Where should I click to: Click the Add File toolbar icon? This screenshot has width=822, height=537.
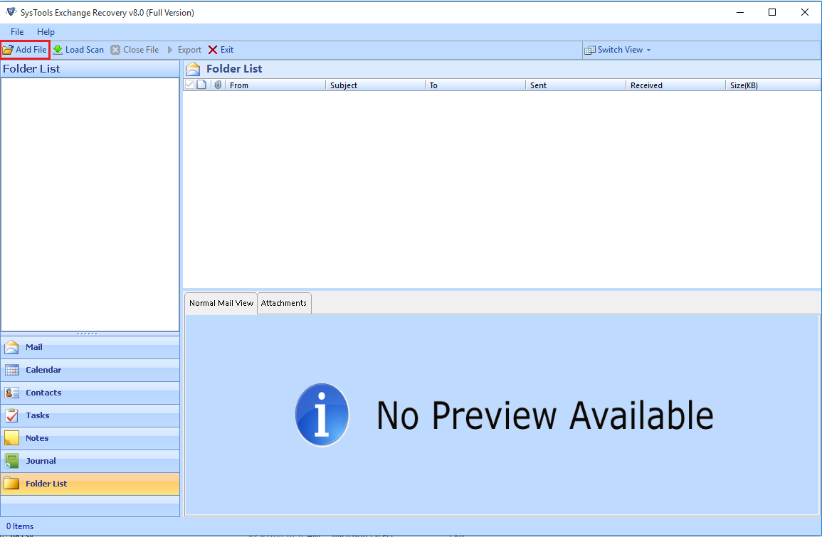[8, 50]
